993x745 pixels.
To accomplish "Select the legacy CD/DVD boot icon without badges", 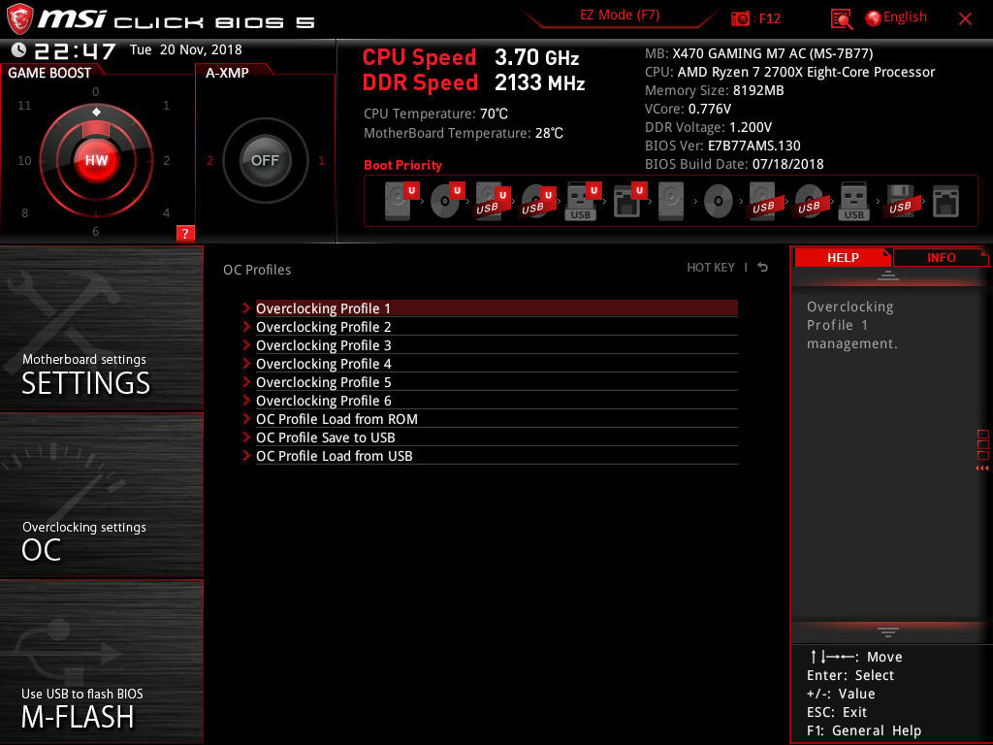I will [719, 202].
